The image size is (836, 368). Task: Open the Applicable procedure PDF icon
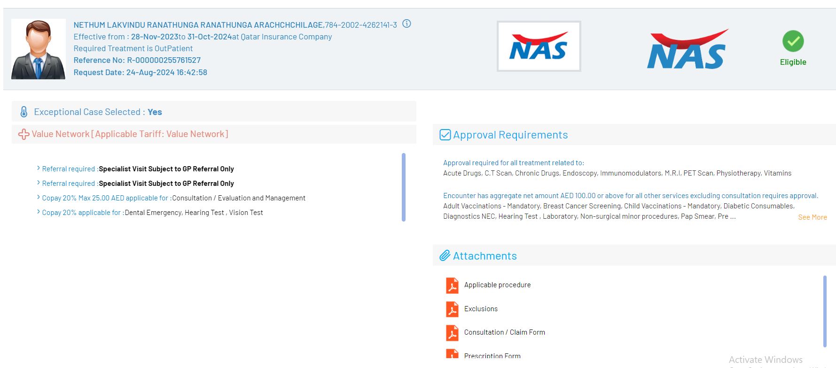click(452, 285)
